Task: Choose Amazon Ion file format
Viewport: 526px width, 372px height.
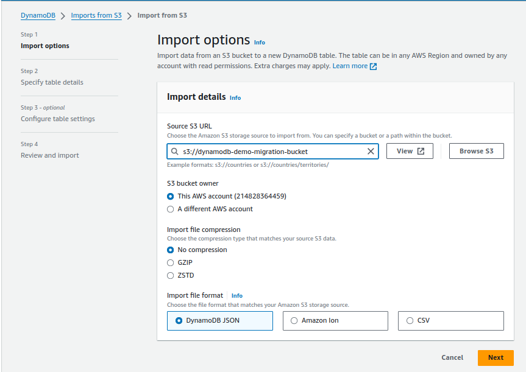Action: [x=335, y=321]
